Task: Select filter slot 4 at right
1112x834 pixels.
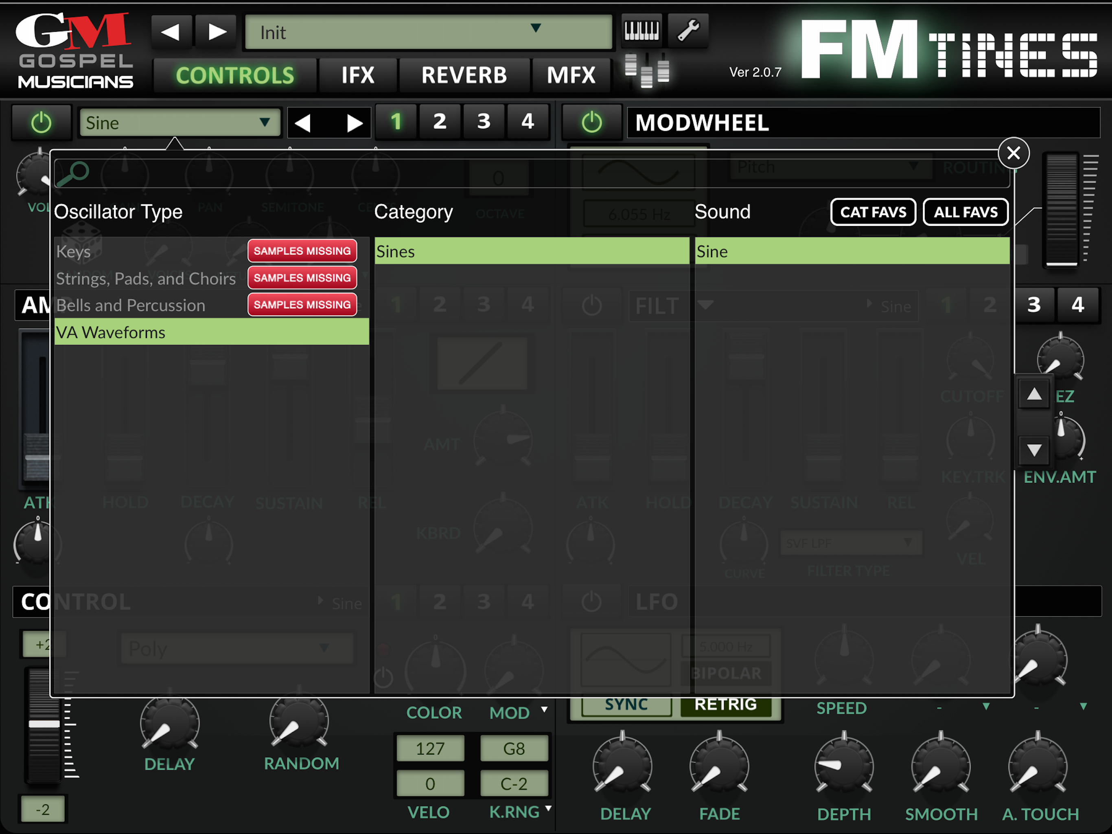Action: click(x=1077, y=305)
